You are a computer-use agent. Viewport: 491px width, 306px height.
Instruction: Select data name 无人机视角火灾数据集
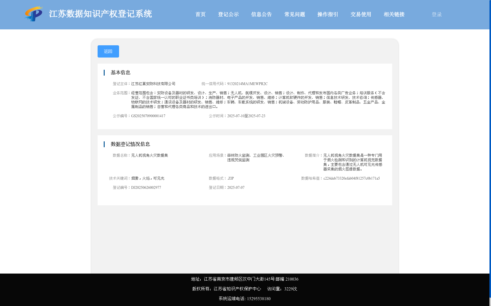(149, 155)
